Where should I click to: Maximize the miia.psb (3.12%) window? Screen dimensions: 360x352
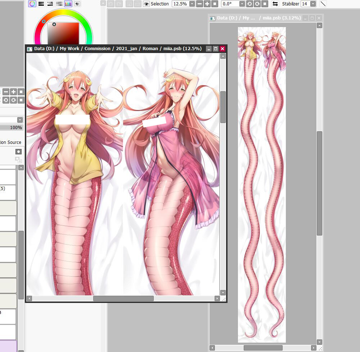[312, 18]
